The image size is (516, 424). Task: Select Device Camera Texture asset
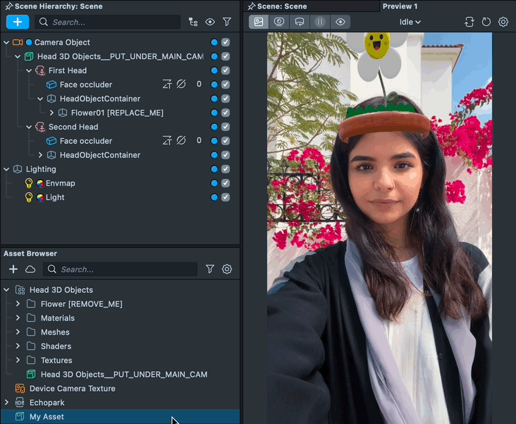pyautogui.click(x=72, y=389)
